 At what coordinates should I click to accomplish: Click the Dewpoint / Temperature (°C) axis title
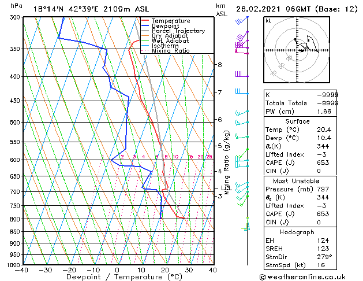[x=124, y=277]
